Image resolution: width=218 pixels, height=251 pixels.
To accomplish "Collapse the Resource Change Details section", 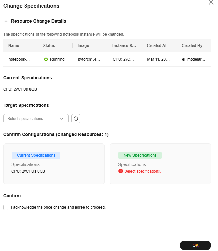I will click(x=6, y=21).
